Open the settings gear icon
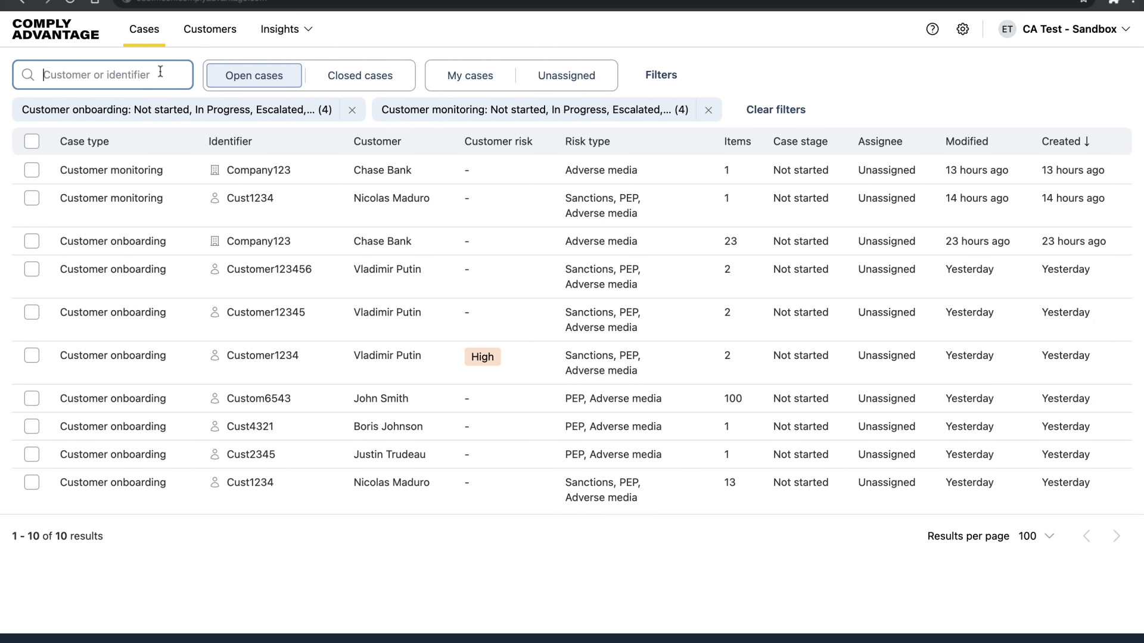Viewport: 1144px width, 643px height. click(x=963, y=29)
